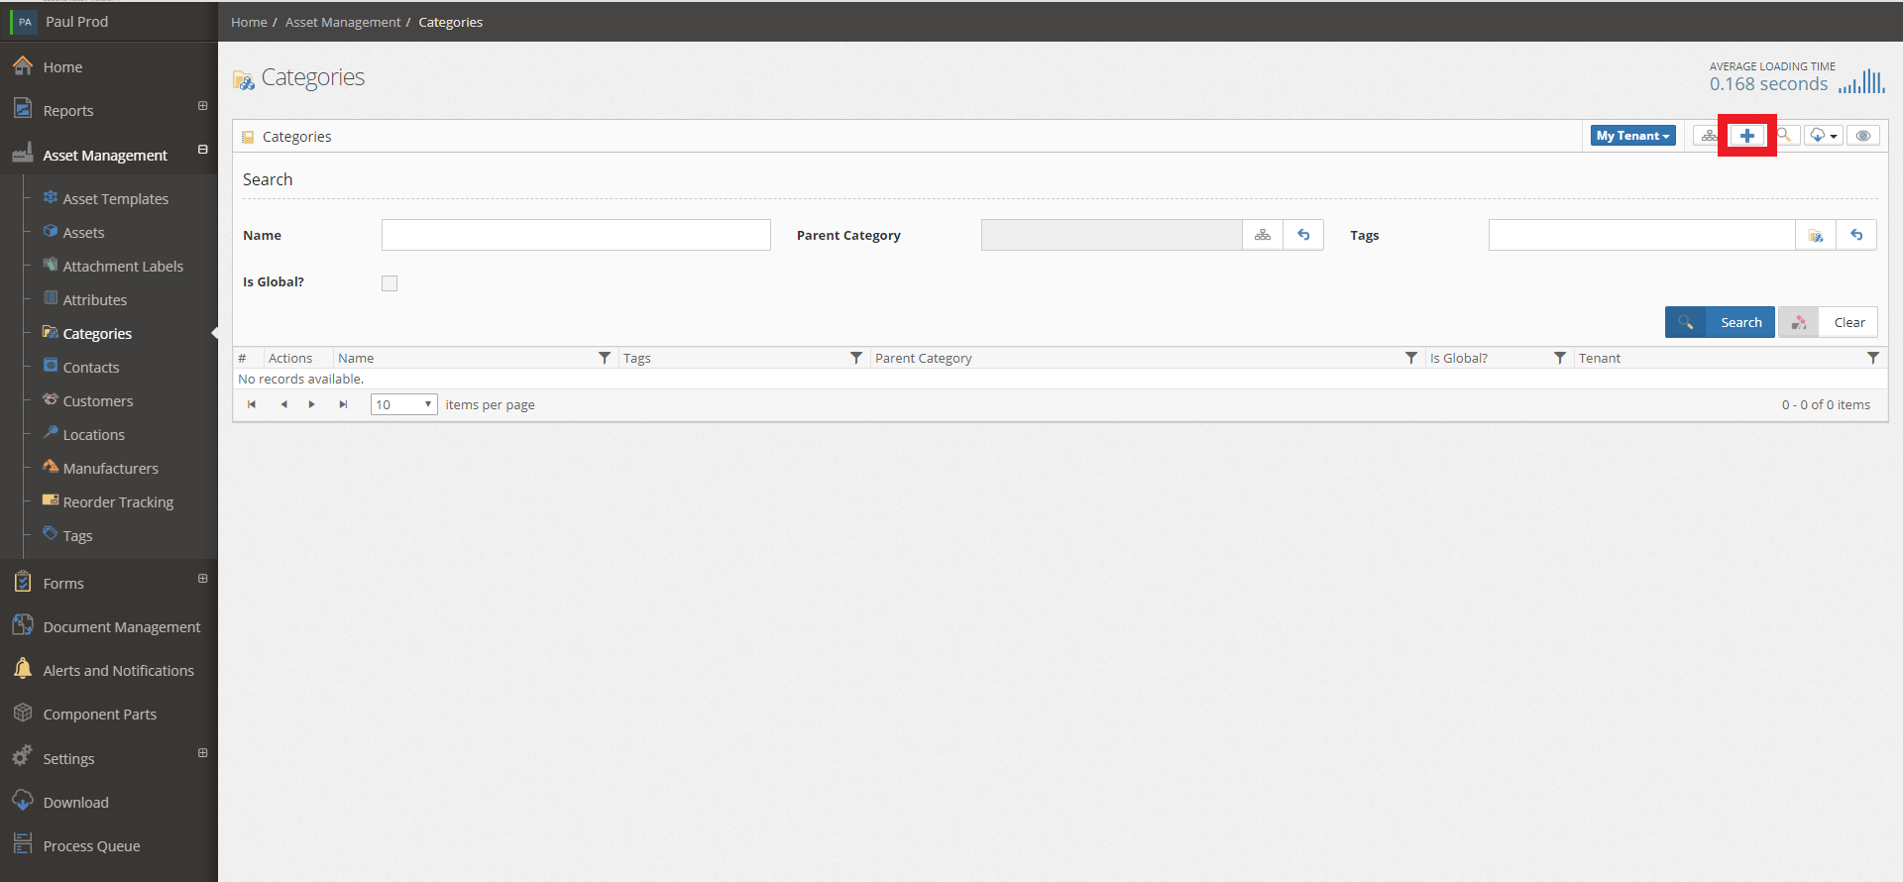Open Reorder Tracking
Image resolution: width=1903 pixels, height=882 pixels.
coord(118,502)
